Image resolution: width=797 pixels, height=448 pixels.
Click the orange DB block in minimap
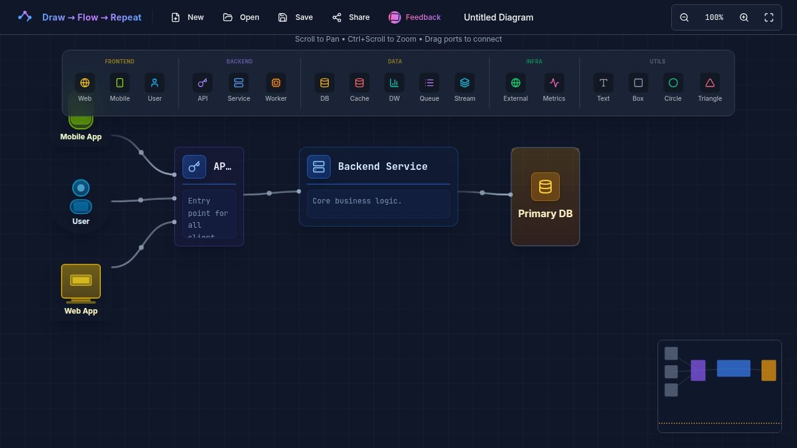[769, 370]
